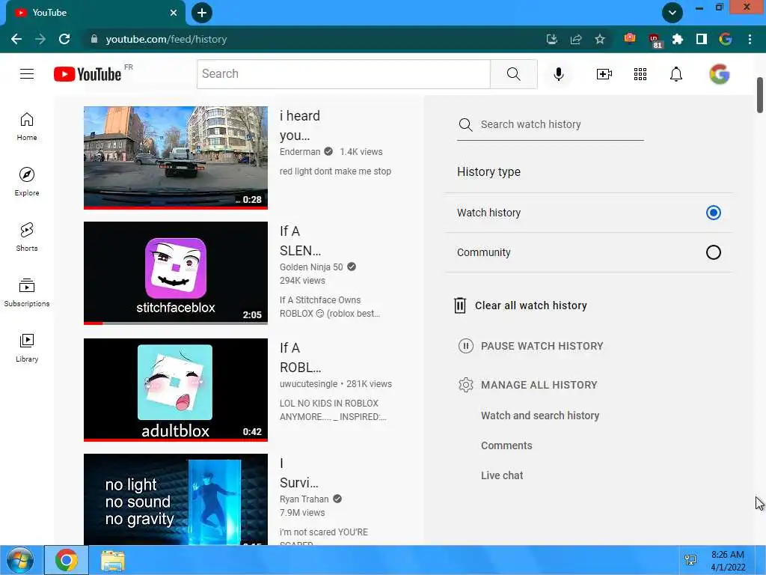
Task: Open the Live chat history link
Action: coord(502,475)
